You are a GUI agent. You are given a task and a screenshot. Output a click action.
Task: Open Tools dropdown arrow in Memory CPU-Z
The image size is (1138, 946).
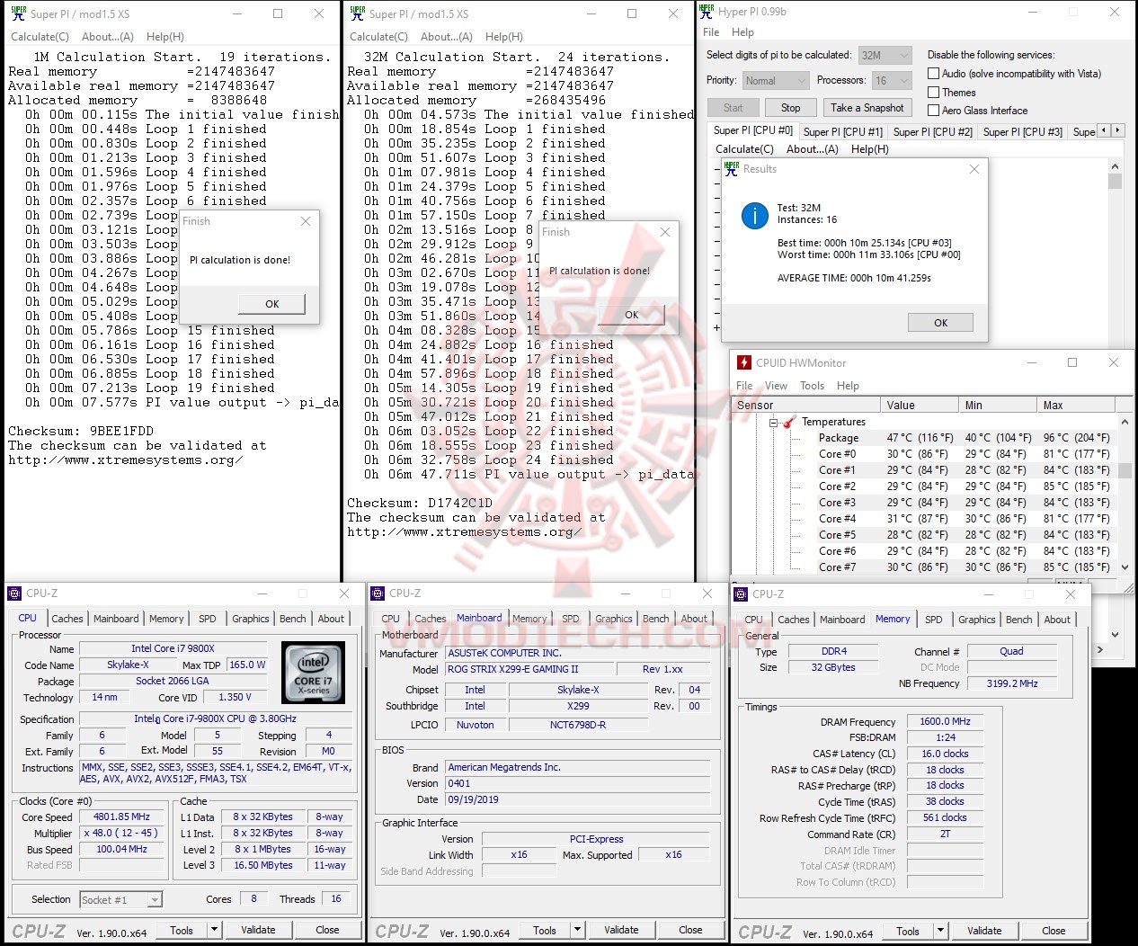(x=940, y=931)
